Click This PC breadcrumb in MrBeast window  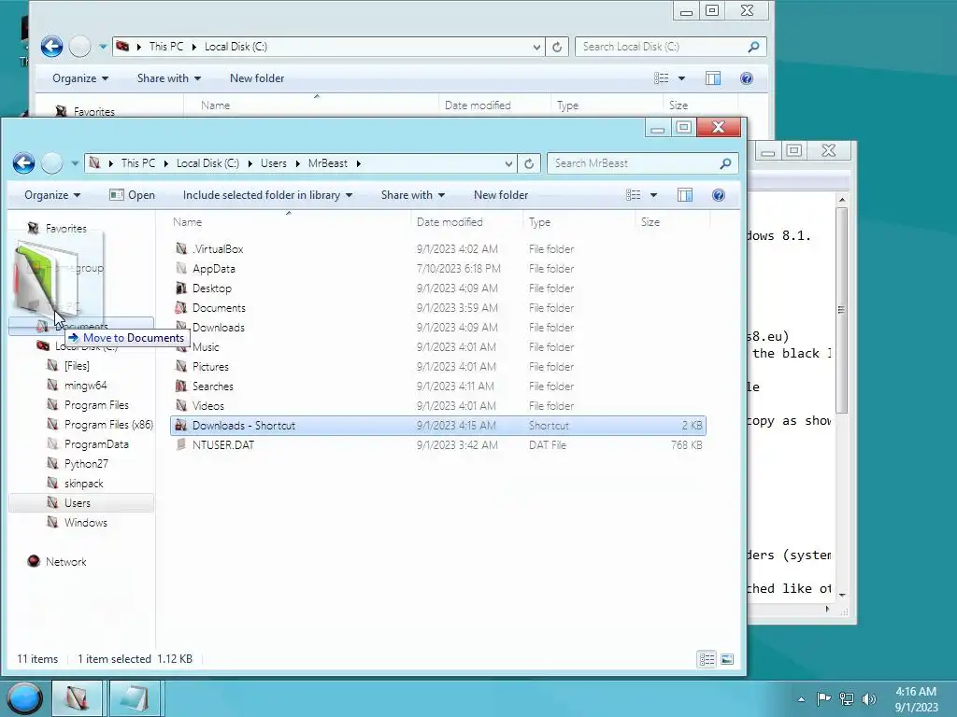(x=138, y=163)
